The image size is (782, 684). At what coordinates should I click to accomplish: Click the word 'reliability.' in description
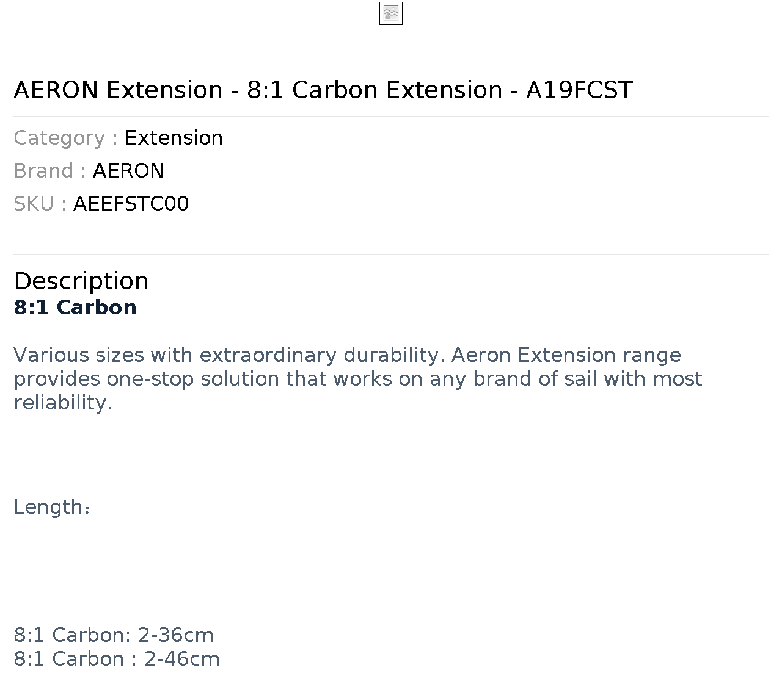point(63,403)
